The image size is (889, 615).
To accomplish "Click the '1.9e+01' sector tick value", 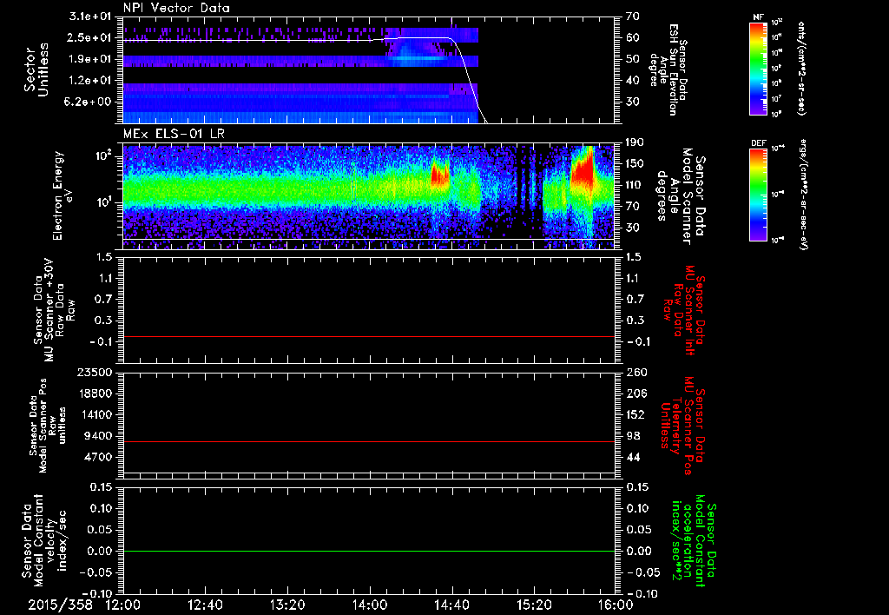I will [x=90, y=59].
